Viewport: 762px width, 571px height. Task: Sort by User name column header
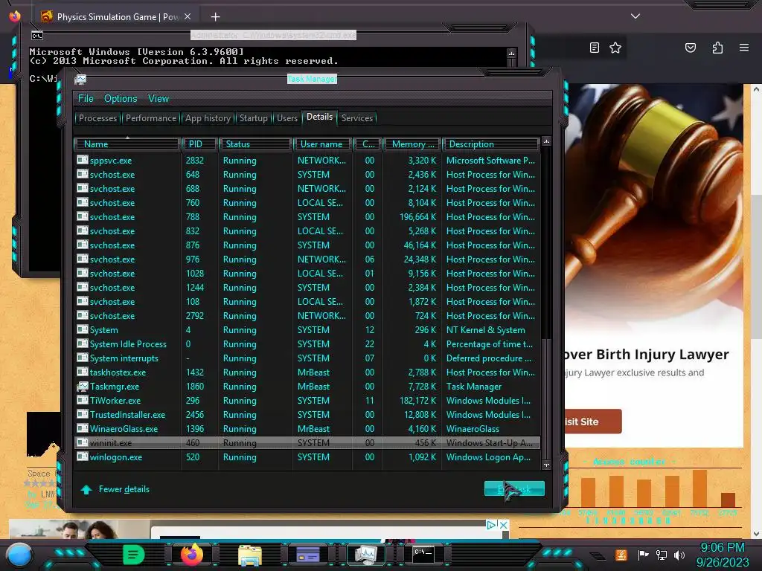(323, 144)
